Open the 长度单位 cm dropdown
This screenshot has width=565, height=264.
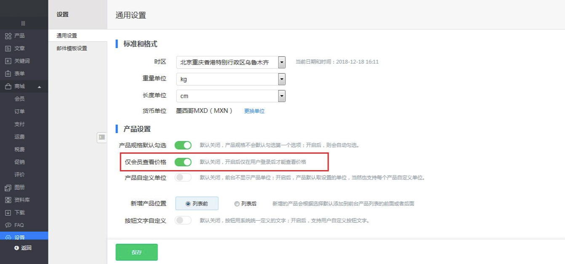[x=282, y=96]
